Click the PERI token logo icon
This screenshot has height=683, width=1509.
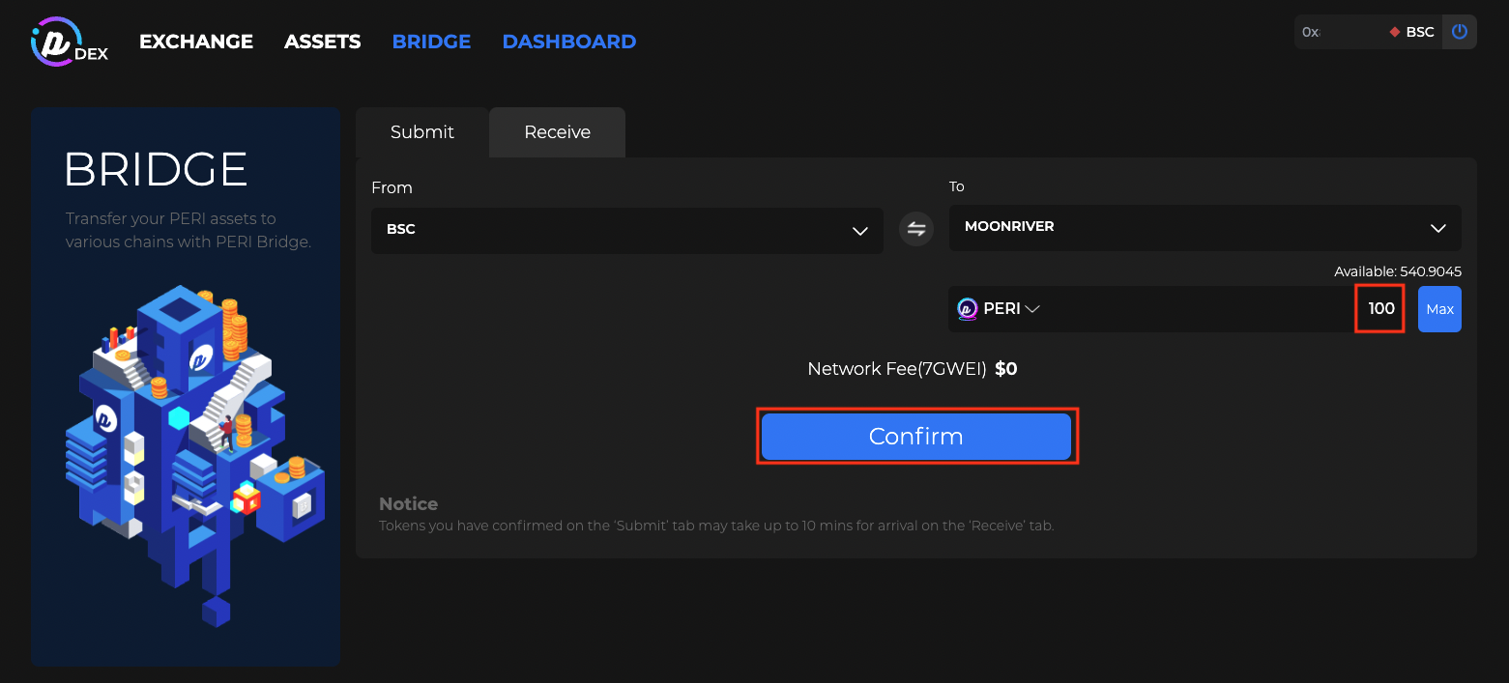click(968, 309)
